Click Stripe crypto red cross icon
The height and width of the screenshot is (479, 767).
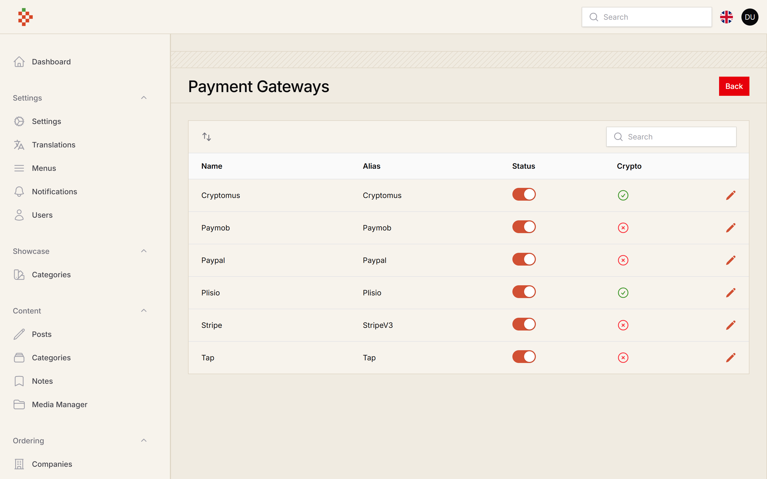coord(623,325)
